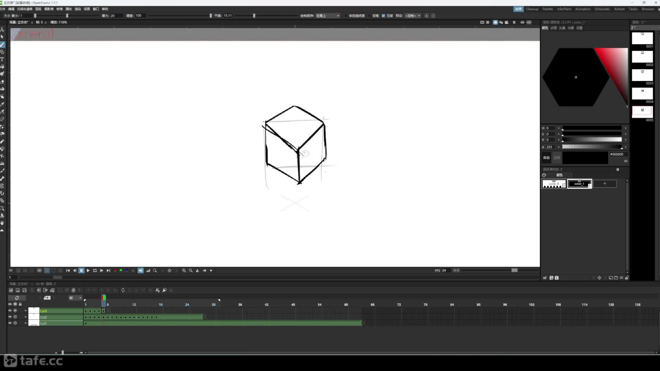Click the toggle xsheet/timeline orientation button

[x=17, y=298]
